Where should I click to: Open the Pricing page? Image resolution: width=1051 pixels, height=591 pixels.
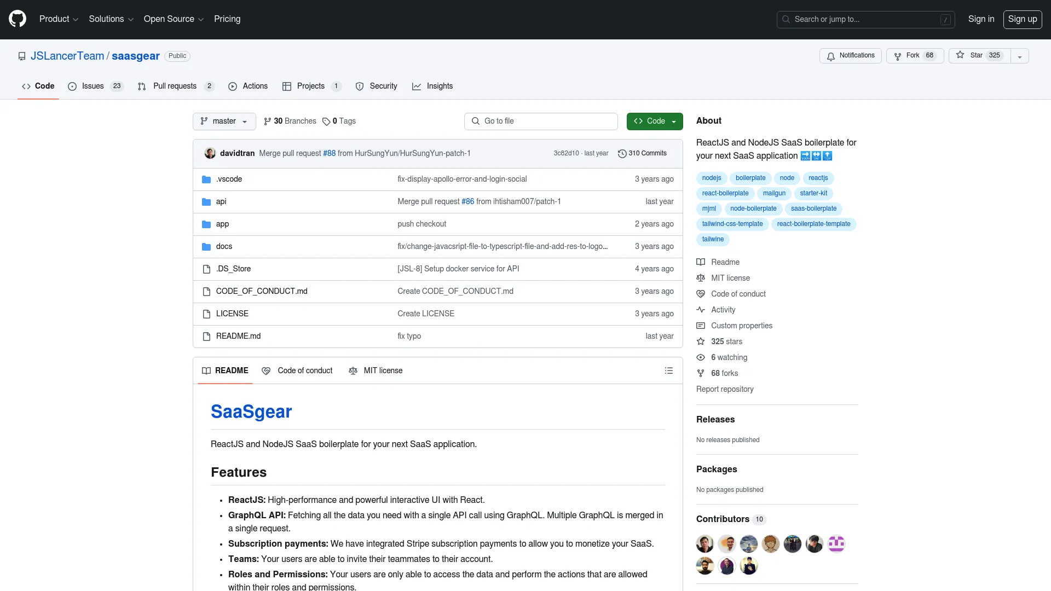pos(227,19)
